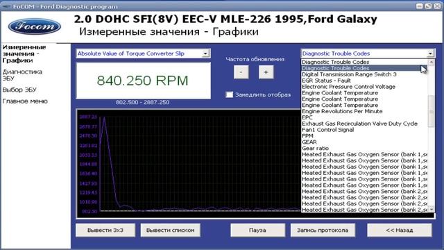Decrease update frequency with the minus button
Screen dimensions: 444x250
(x=241, y=72)
